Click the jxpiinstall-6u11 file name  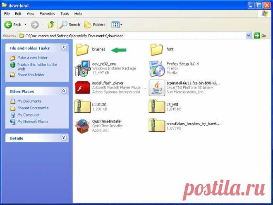193,83
